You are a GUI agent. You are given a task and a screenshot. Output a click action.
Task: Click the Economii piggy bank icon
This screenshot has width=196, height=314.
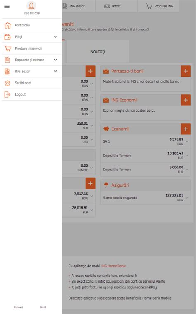pyautogui.click(x=106, y=129)
